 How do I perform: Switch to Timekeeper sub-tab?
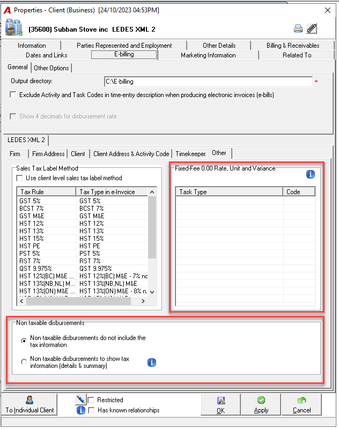coord(191,154)
